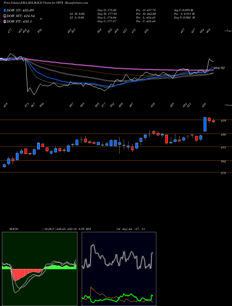Click the ADX (14 day) values text
This screenshot has width=232, height=306.
130,229
